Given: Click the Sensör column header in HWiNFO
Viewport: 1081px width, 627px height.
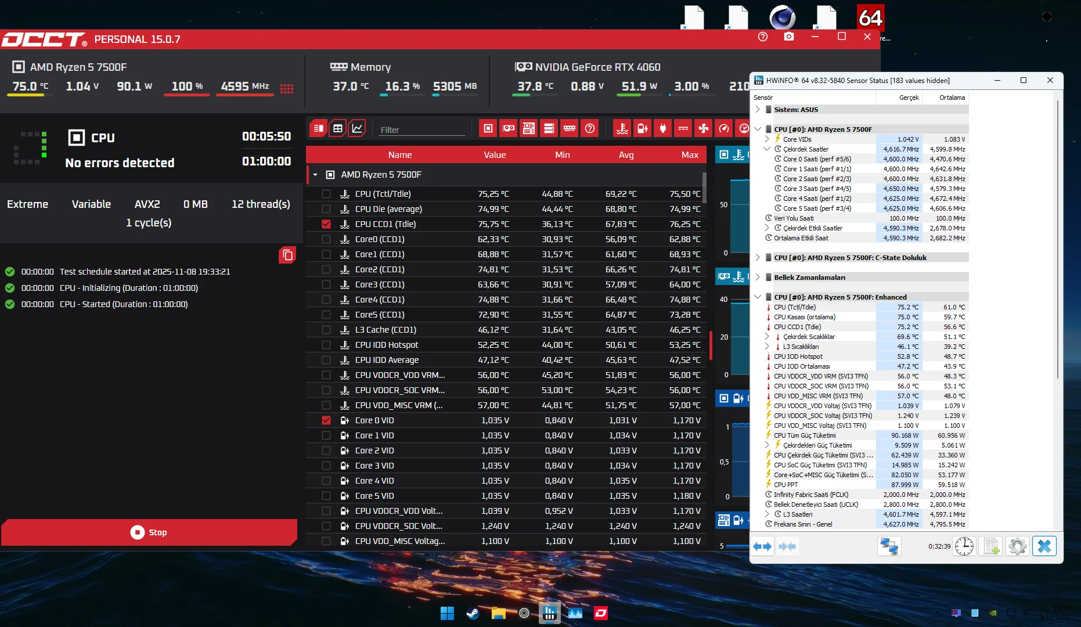Looking at the screenshot, I should [813, 98].
